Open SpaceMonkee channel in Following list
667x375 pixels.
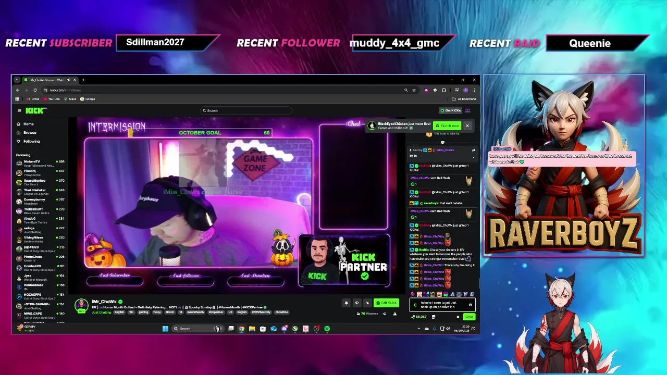pos(41,182)
